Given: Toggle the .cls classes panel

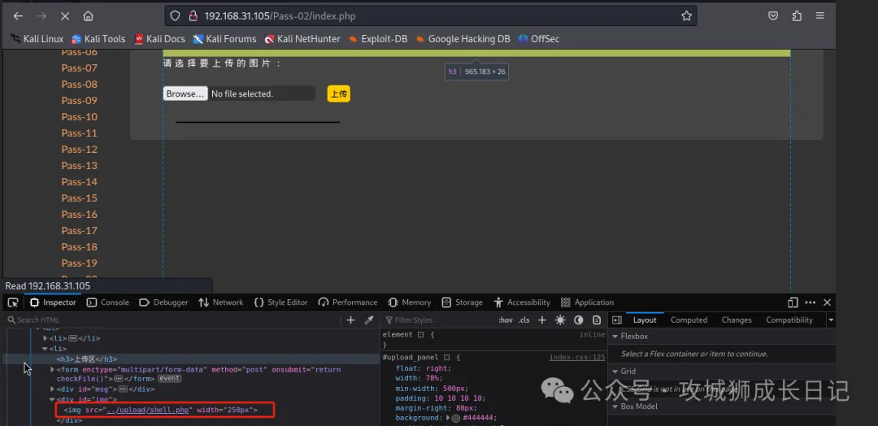Looking at the screenshot, I should coord(524,320).
